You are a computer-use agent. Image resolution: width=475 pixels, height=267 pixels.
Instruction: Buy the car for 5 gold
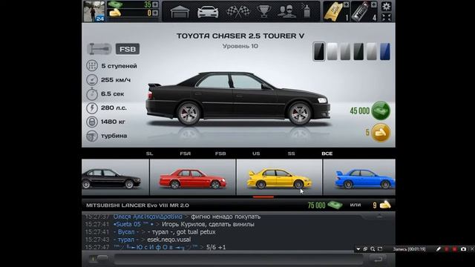(381, 133)
